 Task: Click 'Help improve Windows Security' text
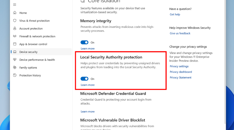pos(190,28)
